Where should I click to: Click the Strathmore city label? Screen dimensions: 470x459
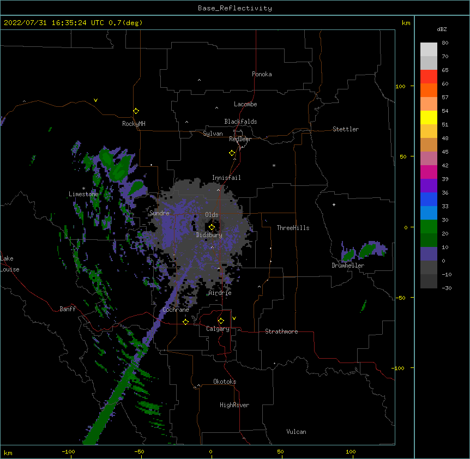point(281,331)
